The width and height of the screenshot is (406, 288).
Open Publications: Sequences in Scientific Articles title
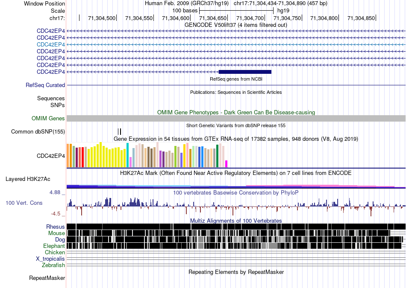pyautogui.click(x=236, y=92)
